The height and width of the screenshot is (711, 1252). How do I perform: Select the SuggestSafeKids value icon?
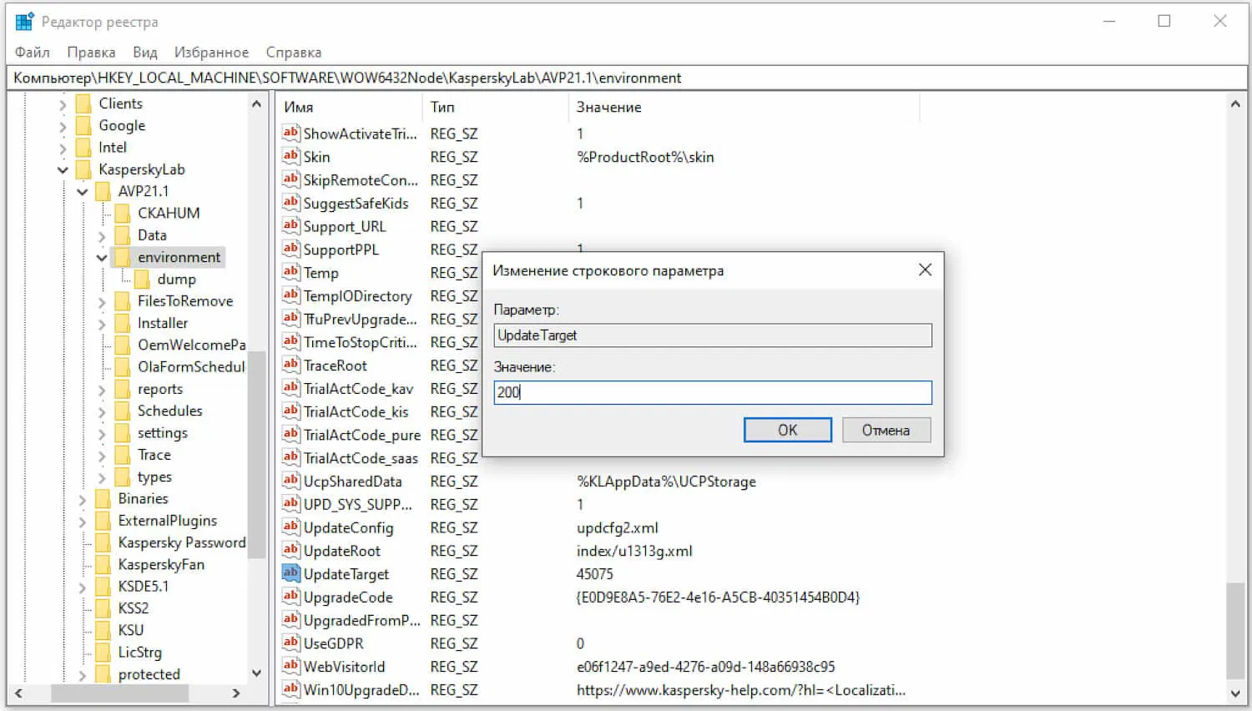[290, 203]
